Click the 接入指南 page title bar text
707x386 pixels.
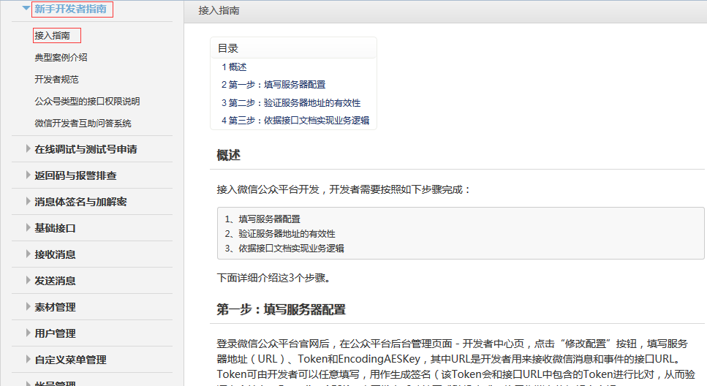(x=219, y=10)
